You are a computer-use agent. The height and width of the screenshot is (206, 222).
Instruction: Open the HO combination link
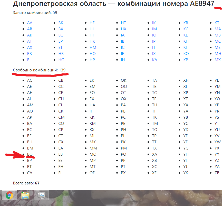pyautogui.click(x=93, y=54)
